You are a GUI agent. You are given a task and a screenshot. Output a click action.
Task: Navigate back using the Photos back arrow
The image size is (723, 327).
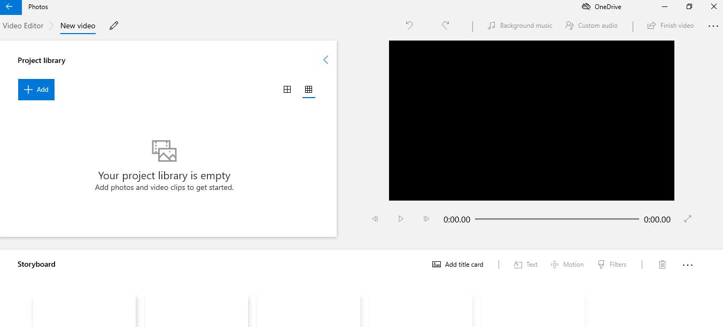coord(10,6)
